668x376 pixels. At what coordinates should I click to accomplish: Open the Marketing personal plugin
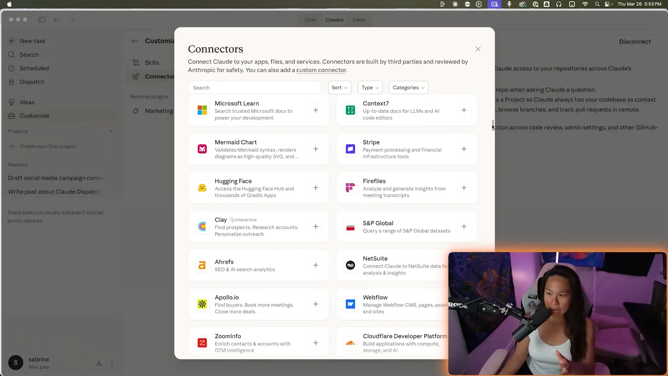click(x=153, y=111)
